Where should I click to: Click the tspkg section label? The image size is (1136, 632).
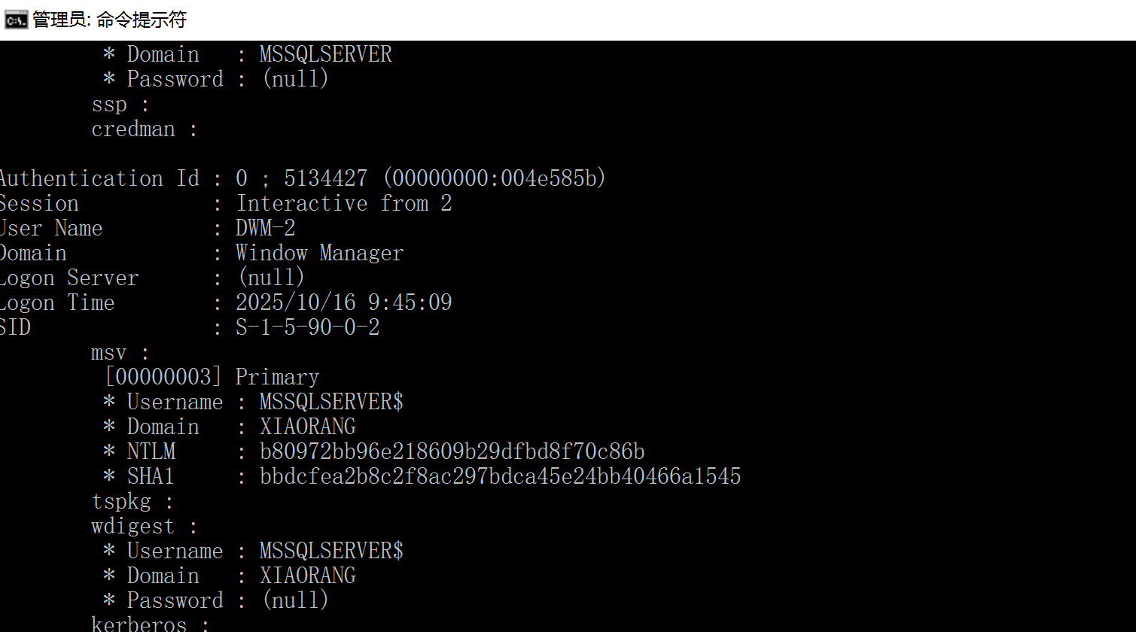pos(121,501)
